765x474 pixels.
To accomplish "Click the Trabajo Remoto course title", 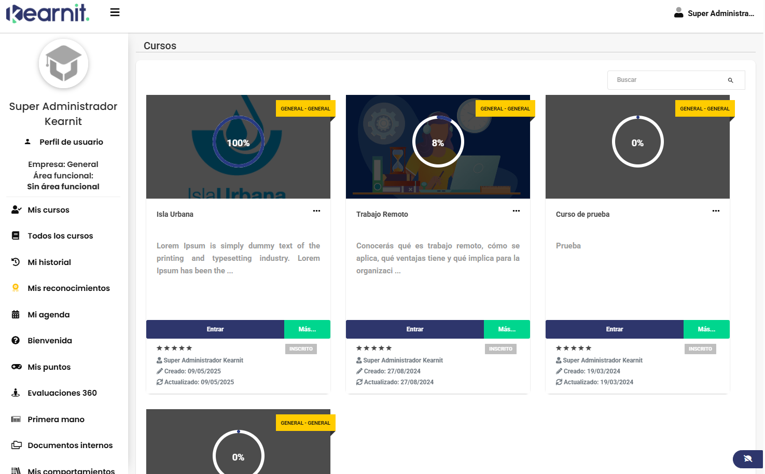I will (382, 214).
